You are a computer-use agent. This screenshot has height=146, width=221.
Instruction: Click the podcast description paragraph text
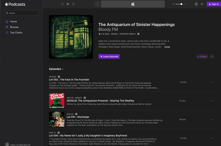(134, 44)
